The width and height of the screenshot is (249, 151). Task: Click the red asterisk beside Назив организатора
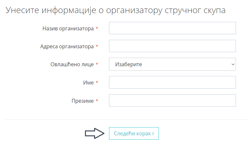(x=97, y=28)
